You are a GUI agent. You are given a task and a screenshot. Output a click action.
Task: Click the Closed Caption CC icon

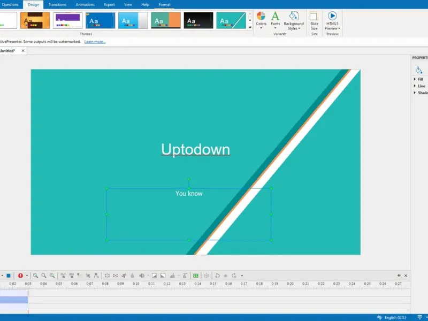(196, 276)
